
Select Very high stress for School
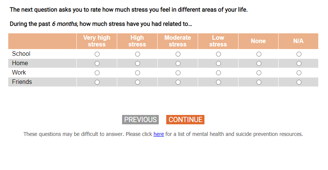[x=97, y=54]
